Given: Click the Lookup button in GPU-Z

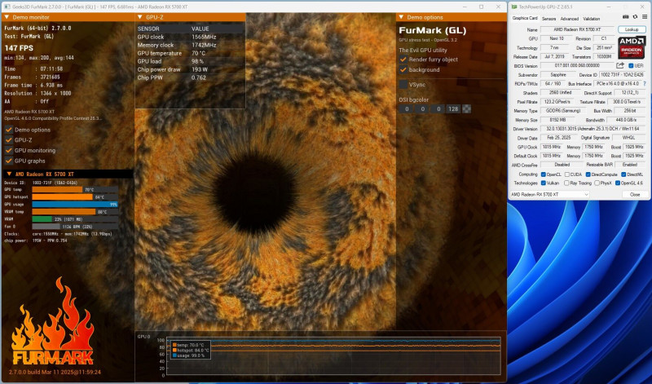Looking at the screenshot, I should [631, 29].
